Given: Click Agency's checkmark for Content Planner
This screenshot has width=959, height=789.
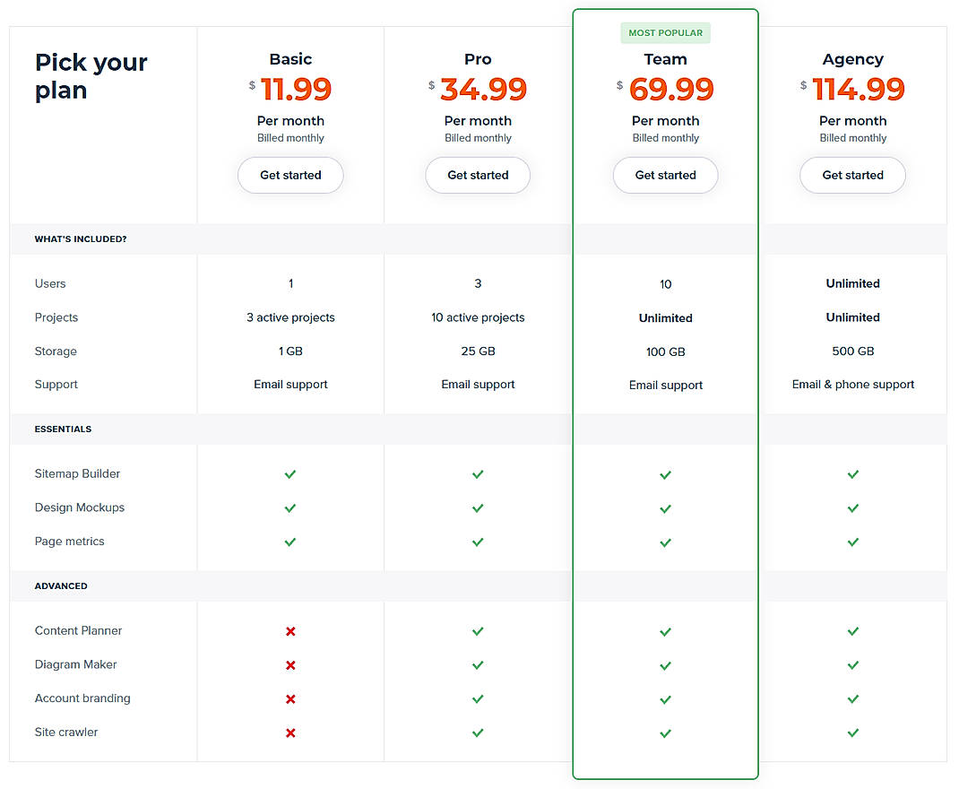Looking at the screenshot, I should pyautogui.click(x=852, y=630).
